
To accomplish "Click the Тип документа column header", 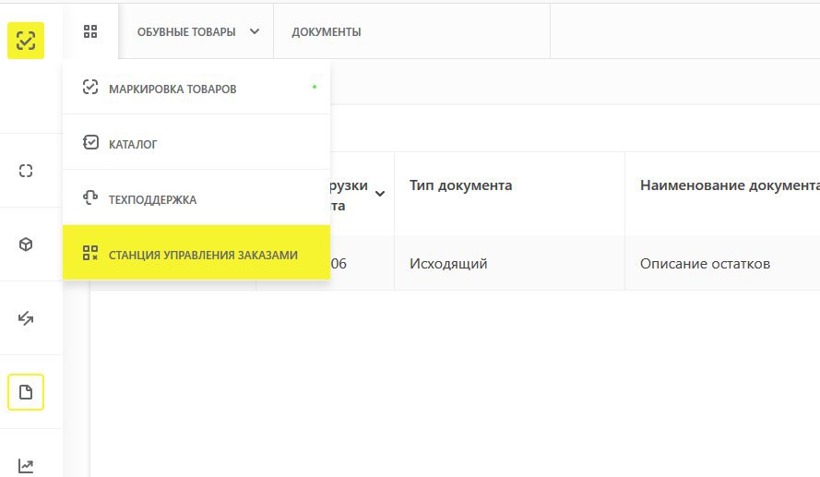I will tap(460, 185).
